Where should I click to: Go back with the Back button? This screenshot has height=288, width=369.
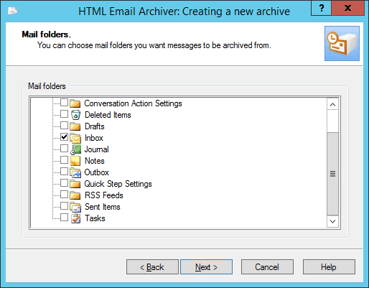click(152, 267)
